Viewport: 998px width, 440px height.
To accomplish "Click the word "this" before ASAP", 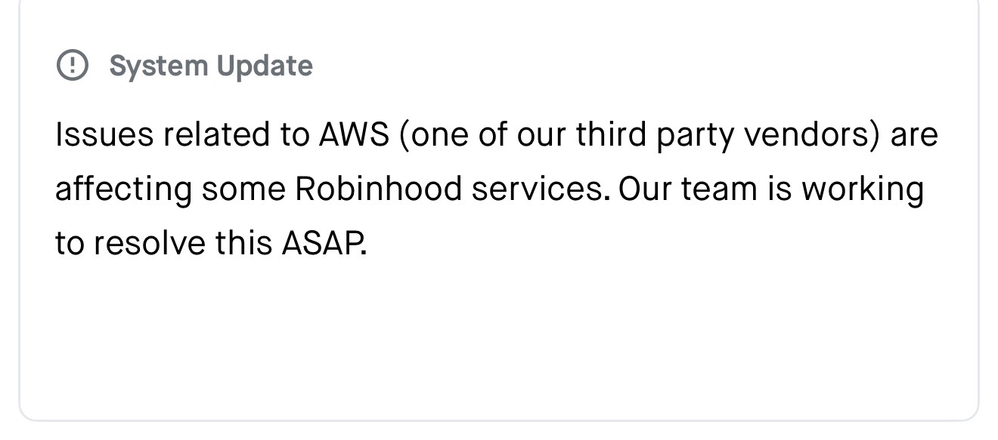I will (x=243, y=243).
